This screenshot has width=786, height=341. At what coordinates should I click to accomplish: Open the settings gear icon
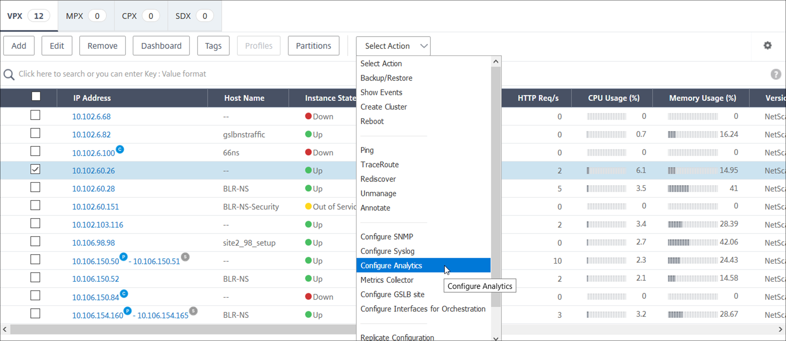[x=767, y=46]
